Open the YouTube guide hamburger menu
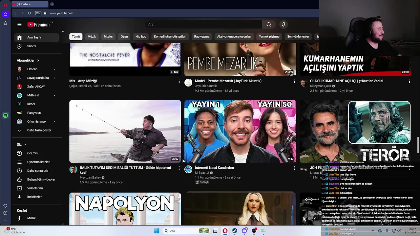Image resolution: width=420 pixels, height=236 pixels. (19, 25)
